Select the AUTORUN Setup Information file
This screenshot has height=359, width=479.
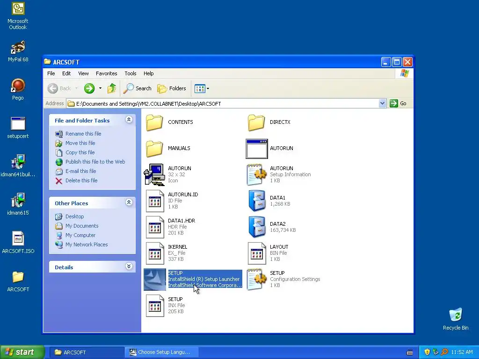[x=257, y=175]
